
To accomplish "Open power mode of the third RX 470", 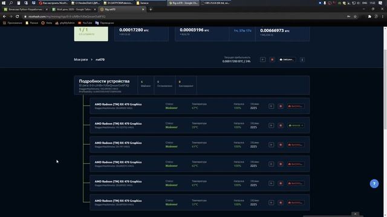I will (x=296, y=145).
